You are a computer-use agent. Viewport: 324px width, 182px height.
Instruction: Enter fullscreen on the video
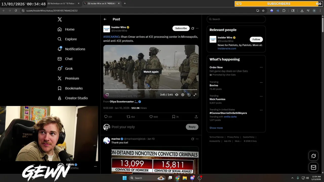(x=195, y=95)
